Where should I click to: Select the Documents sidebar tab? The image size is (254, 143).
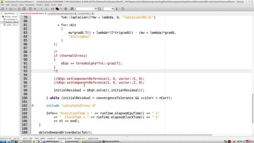point(10,13)
